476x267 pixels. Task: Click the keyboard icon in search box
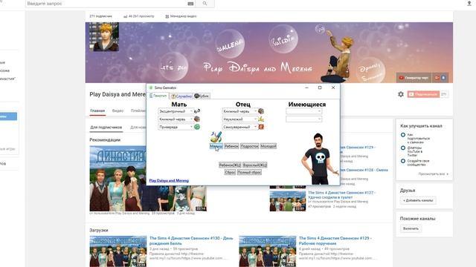click(x=190, y=4)
